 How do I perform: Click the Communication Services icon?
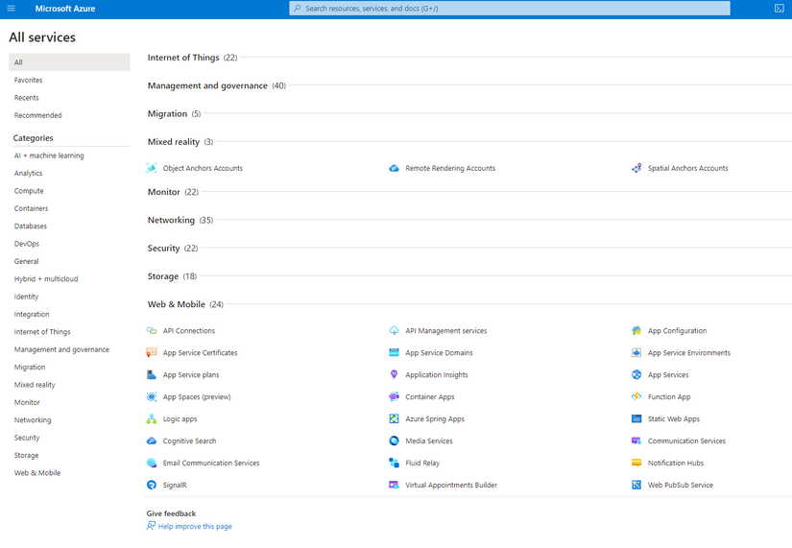point(636,441)
